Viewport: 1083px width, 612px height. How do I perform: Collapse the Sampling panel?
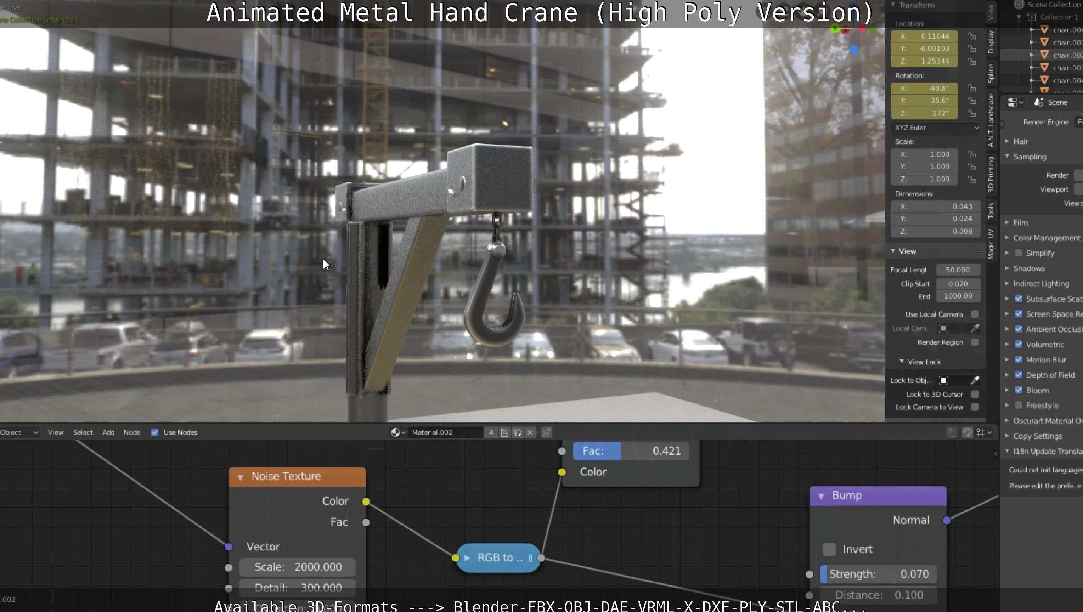pos(1007,156)
